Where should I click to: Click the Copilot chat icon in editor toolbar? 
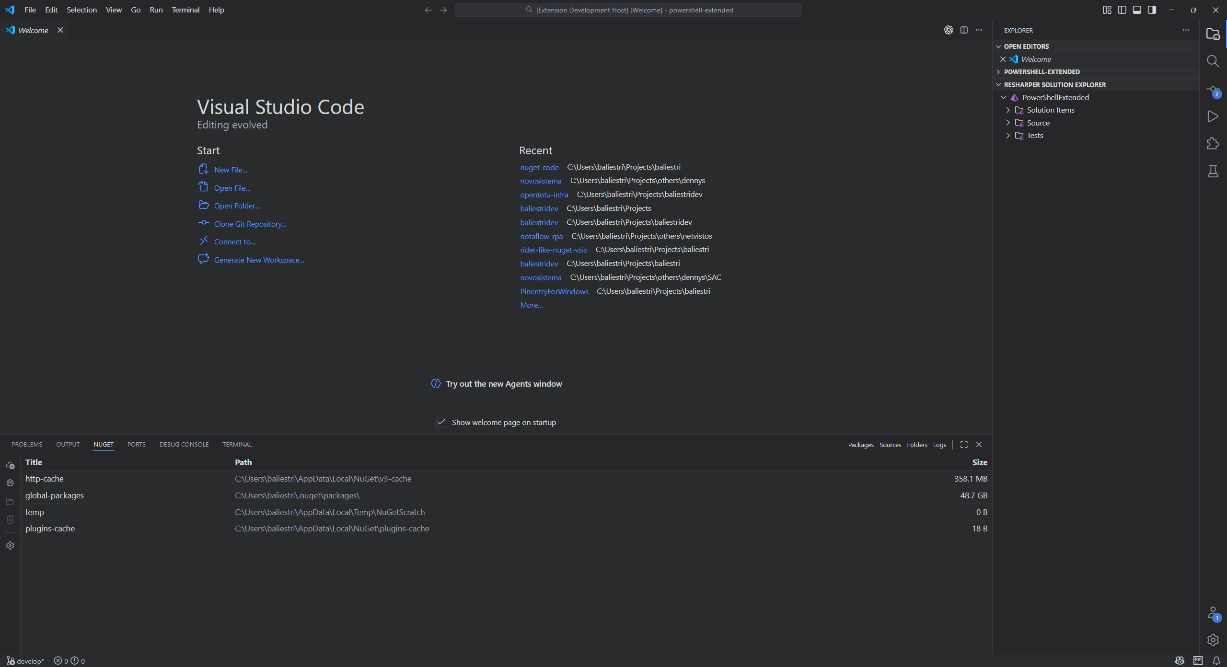coord(949,30)
